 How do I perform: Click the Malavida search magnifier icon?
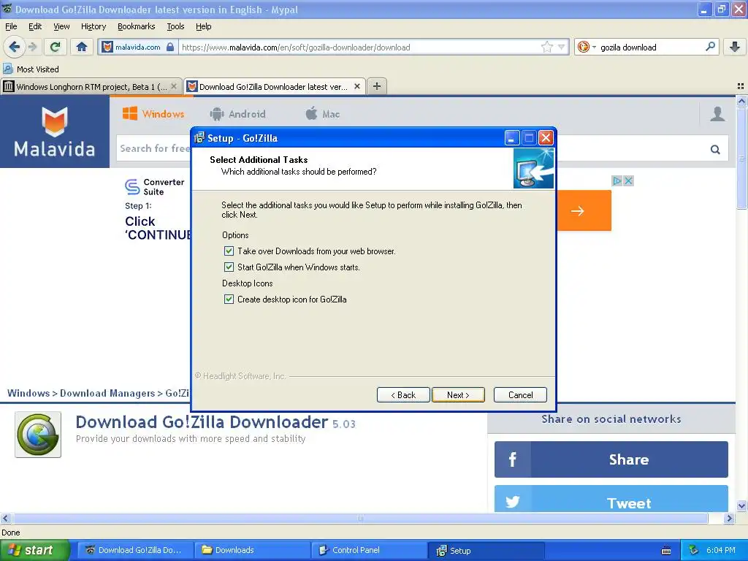click(x=715, y=149)
